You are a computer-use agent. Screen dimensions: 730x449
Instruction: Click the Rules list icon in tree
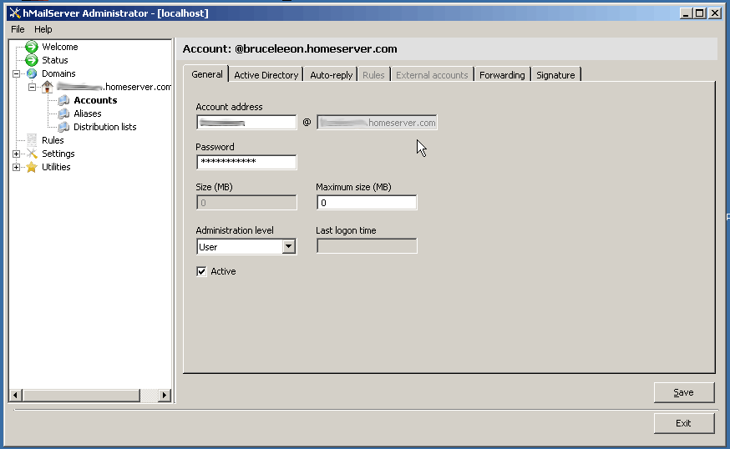coord(32,140)
